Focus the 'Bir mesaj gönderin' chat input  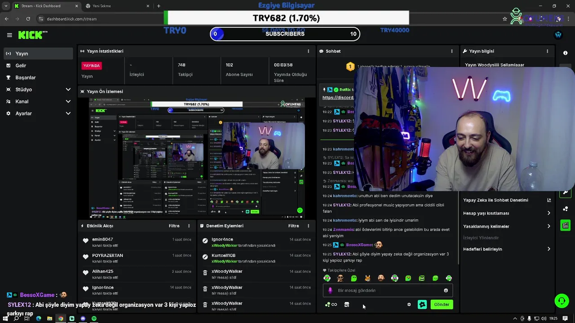[x=388, y=290]
